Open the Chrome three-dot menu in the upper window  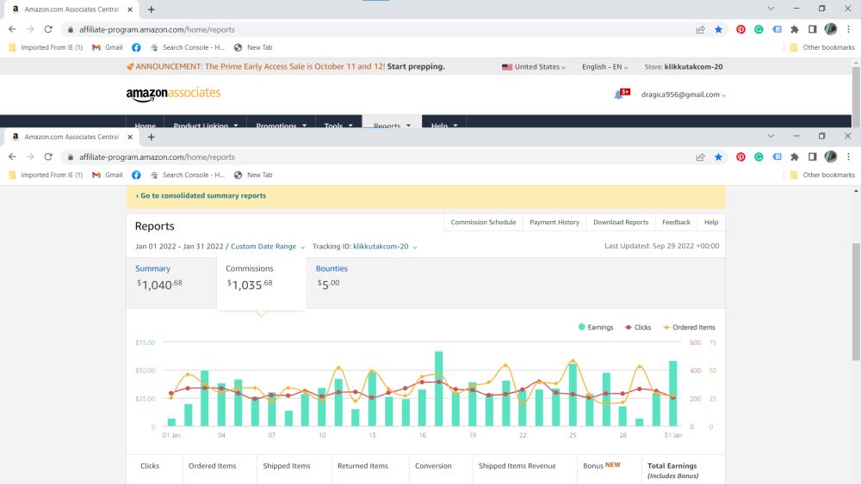(x=848, y=29)
